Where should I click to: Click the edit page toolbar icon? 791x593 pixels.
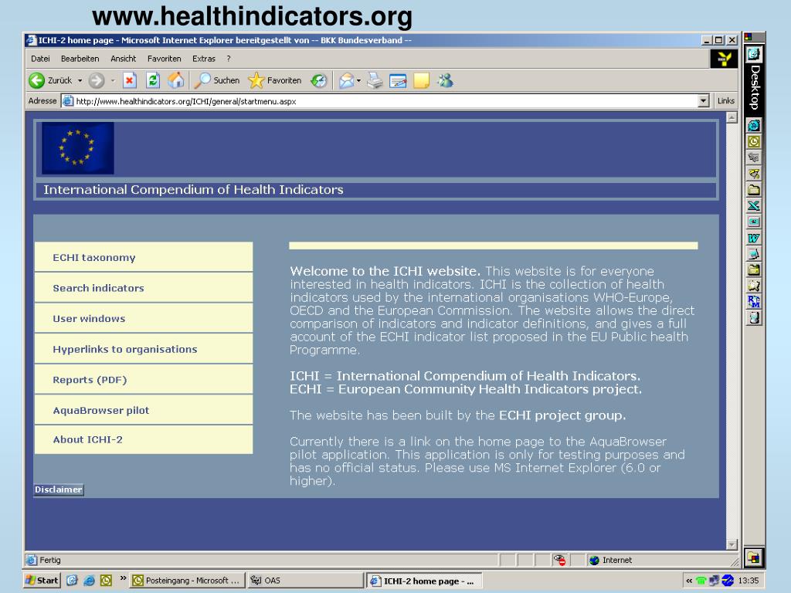pos(398,80)
